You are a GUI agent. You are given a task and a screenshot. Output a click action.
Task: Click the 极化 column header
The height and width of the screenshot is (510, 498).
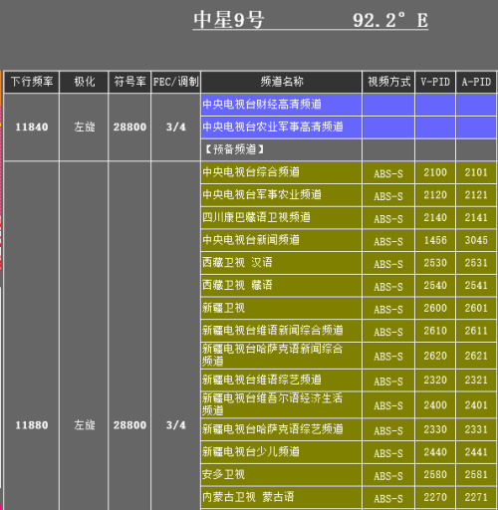coord(85,82)
